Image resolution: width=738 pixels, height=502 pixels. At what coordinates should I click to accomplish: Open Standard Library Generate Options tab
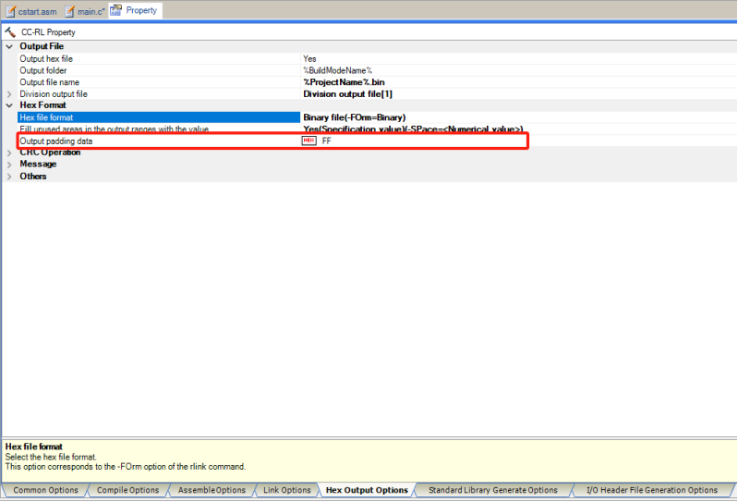[x=493, y=490]
